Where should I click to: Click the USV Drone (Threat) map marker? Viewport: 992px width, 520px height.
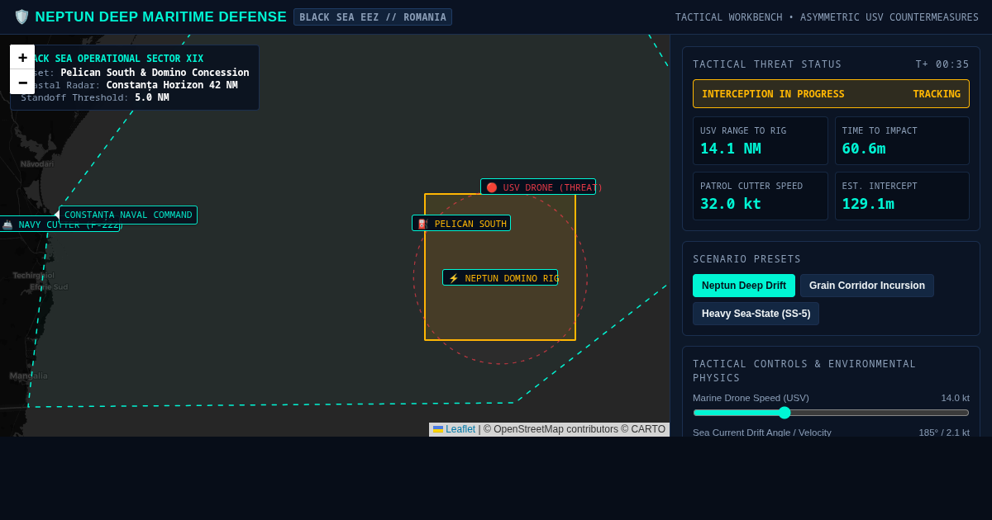pos(538,187)
